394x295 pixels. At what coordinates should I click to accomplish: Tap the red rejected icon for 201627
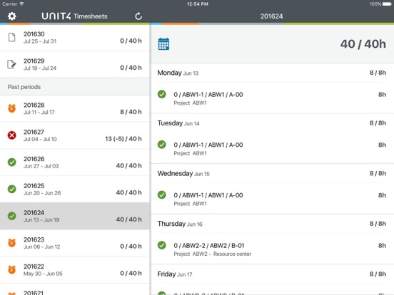pyautogui.click(x=12, y=135)
